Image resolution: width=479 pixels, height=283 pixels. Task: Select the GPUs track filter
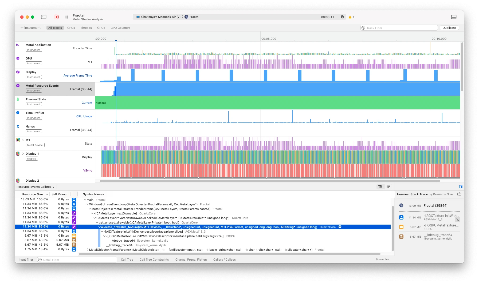(101, 28)
